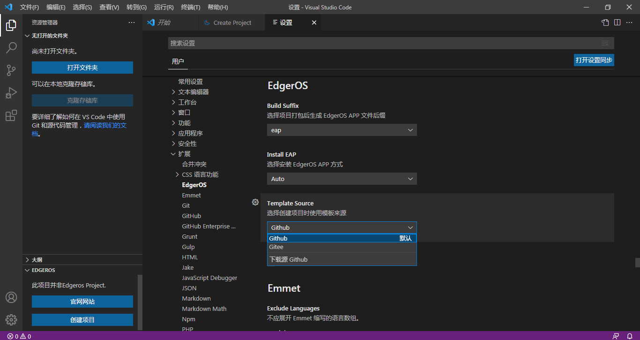Click the 克隆存储库 button

point(82,100)
